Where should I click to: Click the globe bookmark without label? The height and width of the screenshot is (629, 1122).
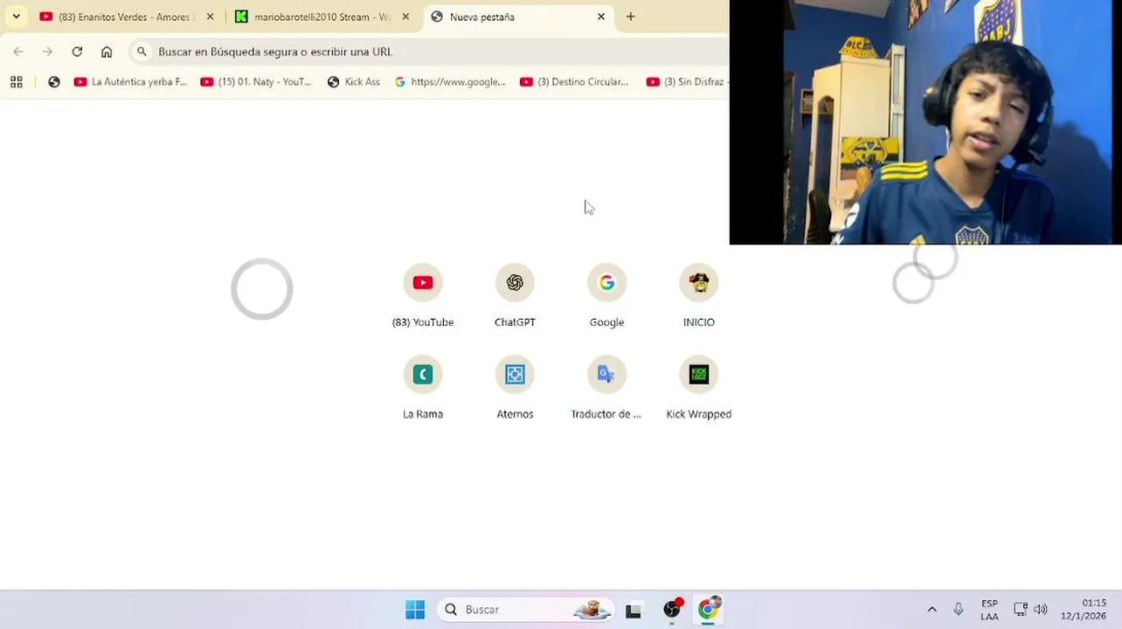click(x=54, y=81)
